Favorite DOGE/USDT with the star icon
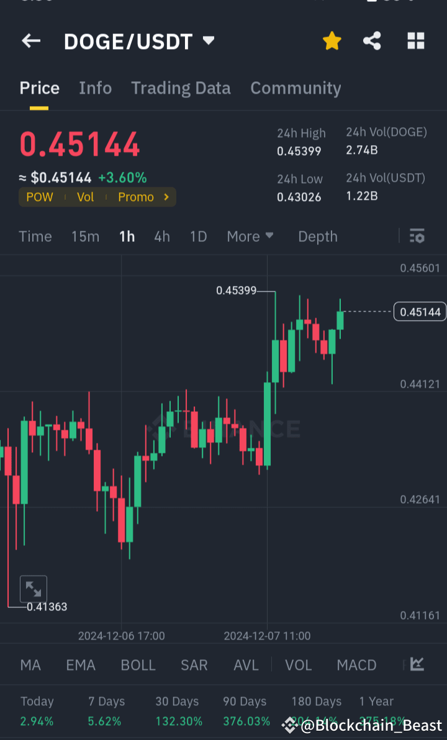Image resolution: width=447 pixels, height=740 pixels. click(332, 40)
